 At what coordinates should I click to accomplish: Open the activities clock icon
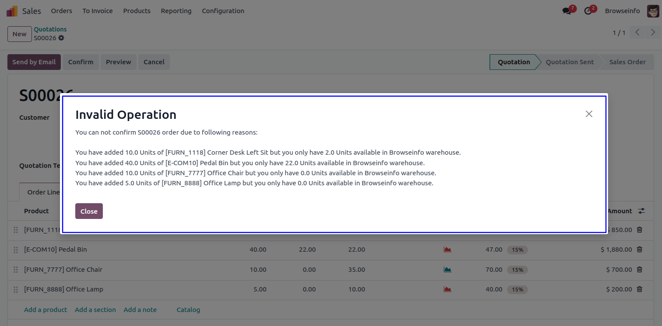coord(588,11)
